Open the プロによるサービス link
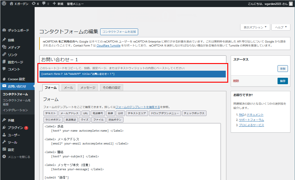The height and width of the screenshot is (180, 295). 252,125
